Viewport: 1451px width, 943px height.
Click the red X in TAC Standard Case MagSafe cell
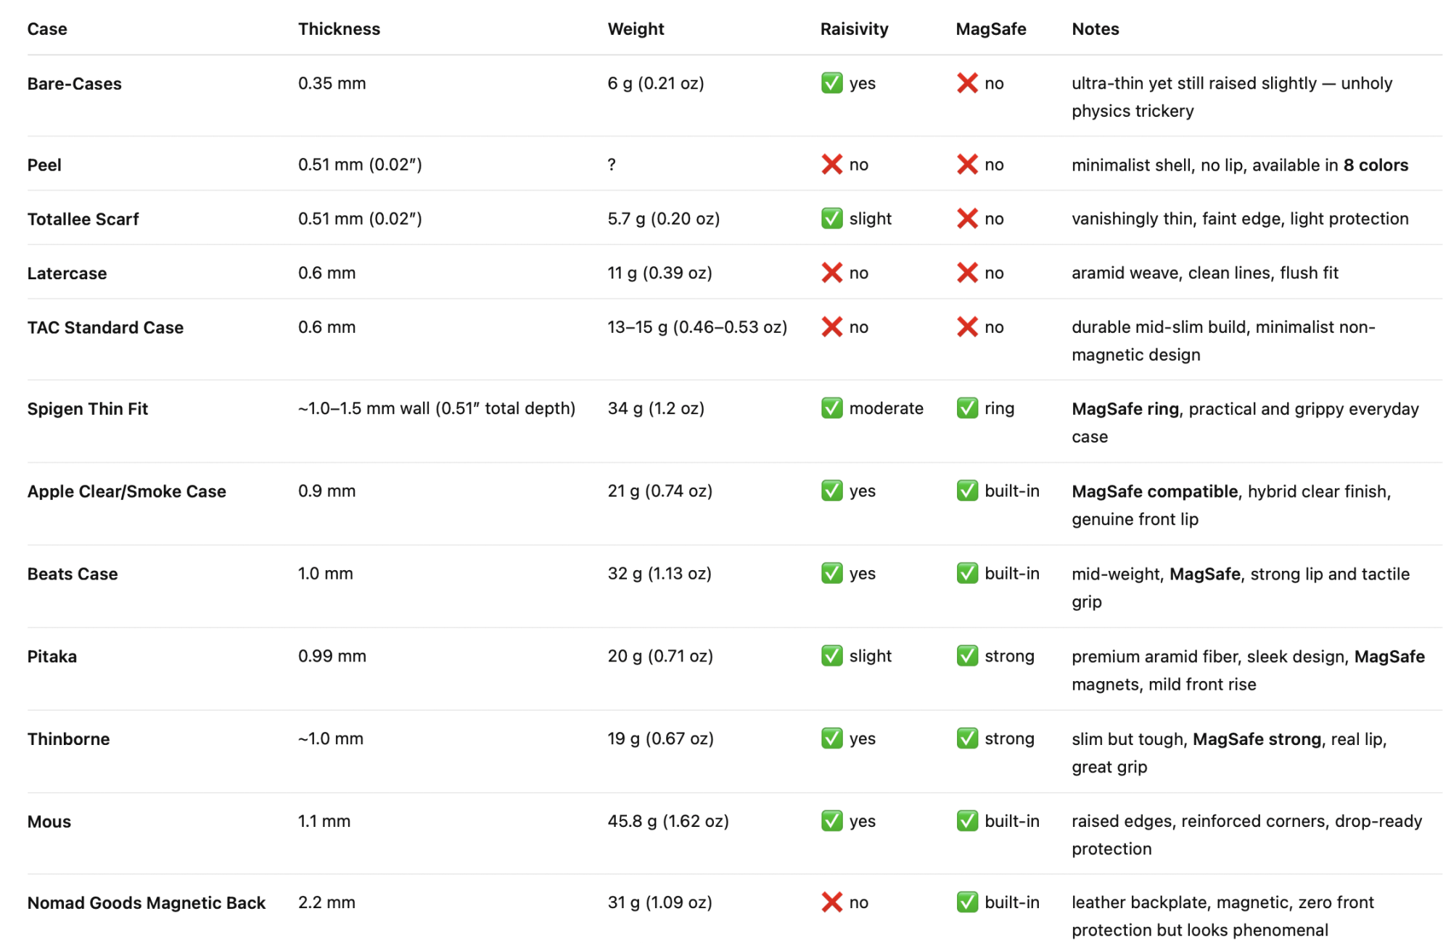(x=967, y=327)
